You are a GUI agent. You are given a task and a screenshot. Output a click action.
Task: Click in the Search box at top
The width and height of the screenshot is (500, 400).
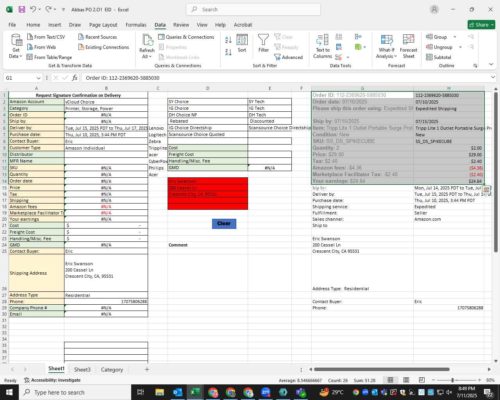[253, 9]
